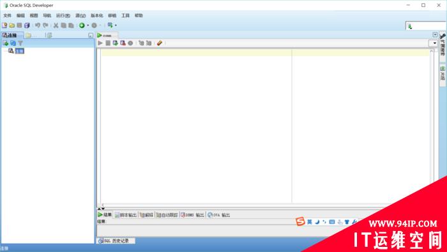The image size is (447, 252).
Task: Click the Open folder toolbar icon
Action: click(x=11, y=26)
